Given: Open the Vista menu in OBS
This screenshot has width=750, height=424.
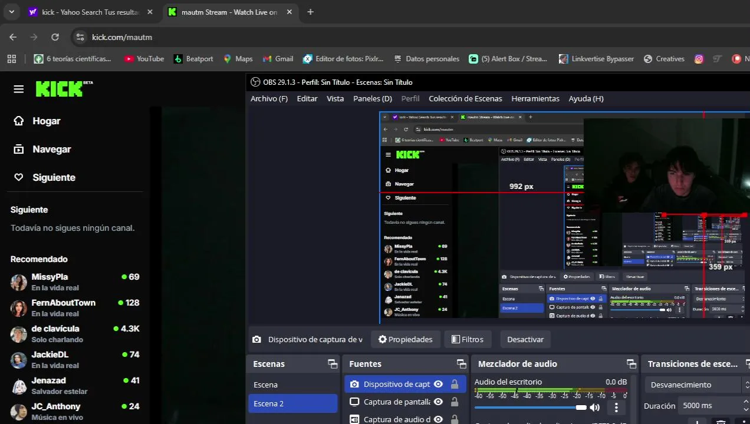Looking at the screenshot, I should pyautogui.click(x=335, y=98).
